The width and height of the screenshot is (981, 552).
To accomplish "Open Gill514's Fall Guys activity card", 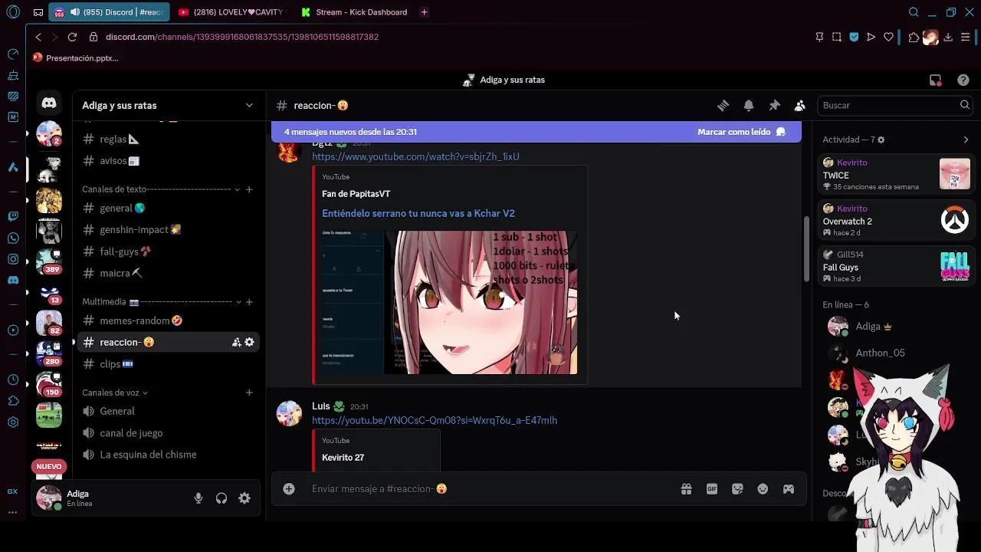I will coord(896,266).
